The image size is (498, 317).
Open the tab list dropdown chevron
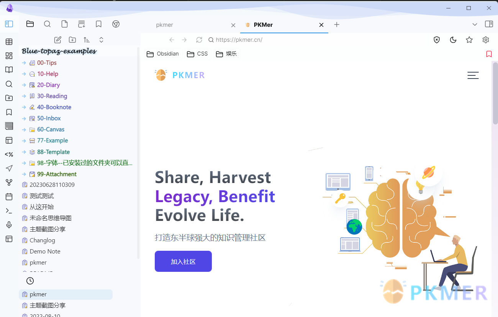point(475,25)
